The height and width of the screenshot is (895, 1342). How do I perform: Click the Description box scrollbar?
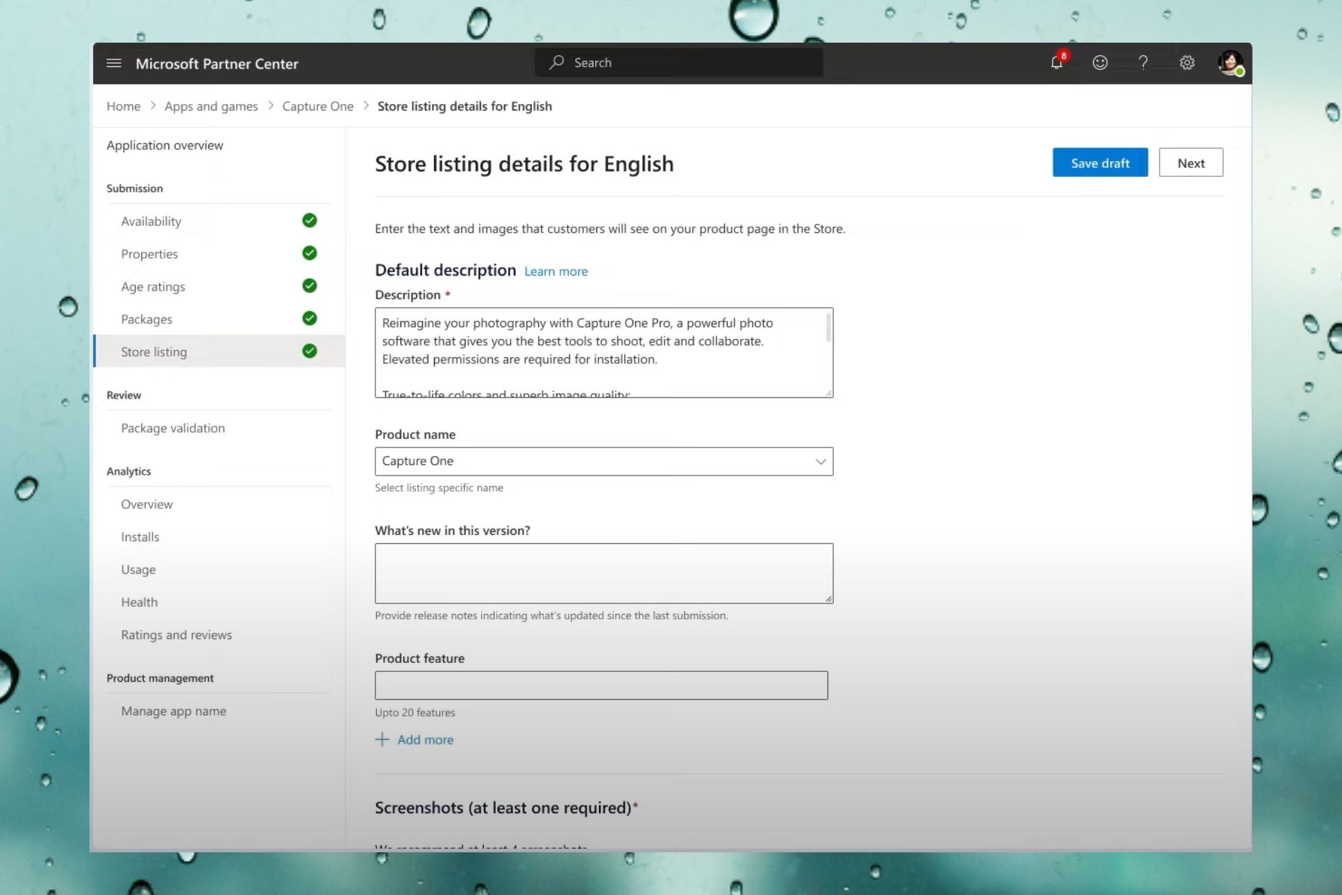pyautogui.click(x=828, y=327)
